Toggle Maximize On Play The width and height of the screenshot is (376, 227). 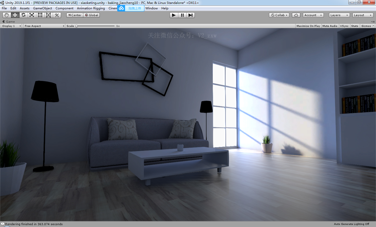[308, 26]
